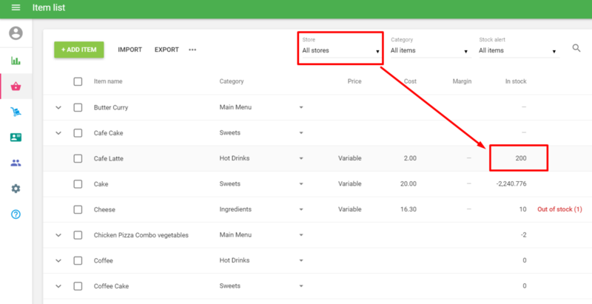Click the user account profile icon
This screenshot has width=592, height=304.
click(16, 33)
